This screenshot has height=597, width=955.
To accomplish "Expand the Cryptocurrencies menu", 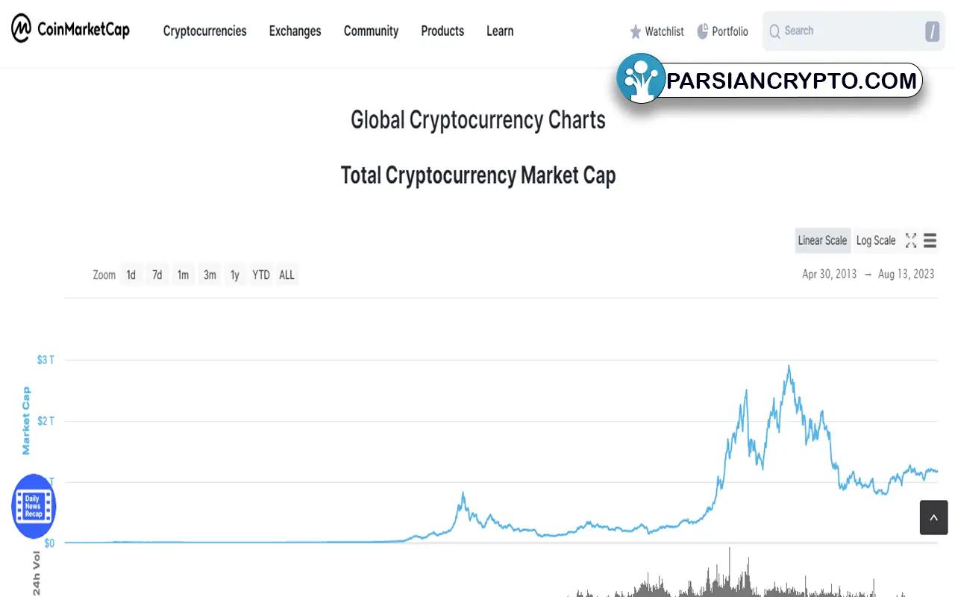I will click(204, 31).
